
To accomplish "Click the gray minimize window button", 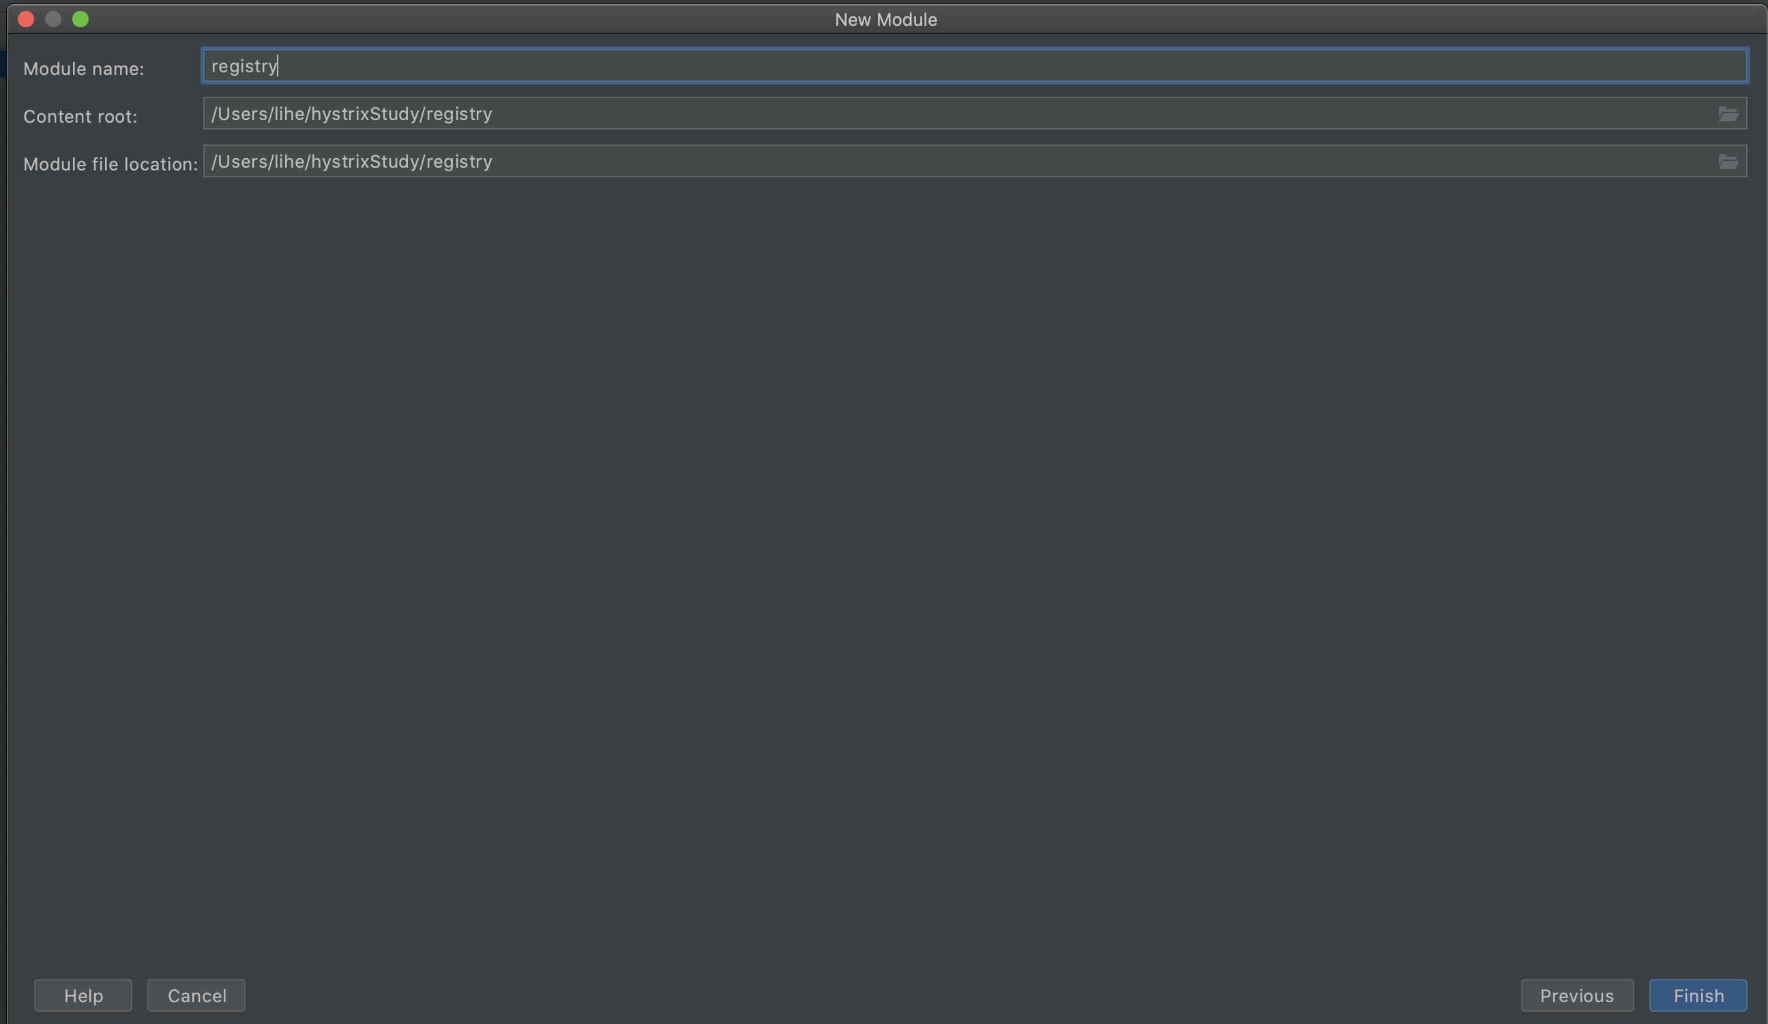I will [53, 19].
